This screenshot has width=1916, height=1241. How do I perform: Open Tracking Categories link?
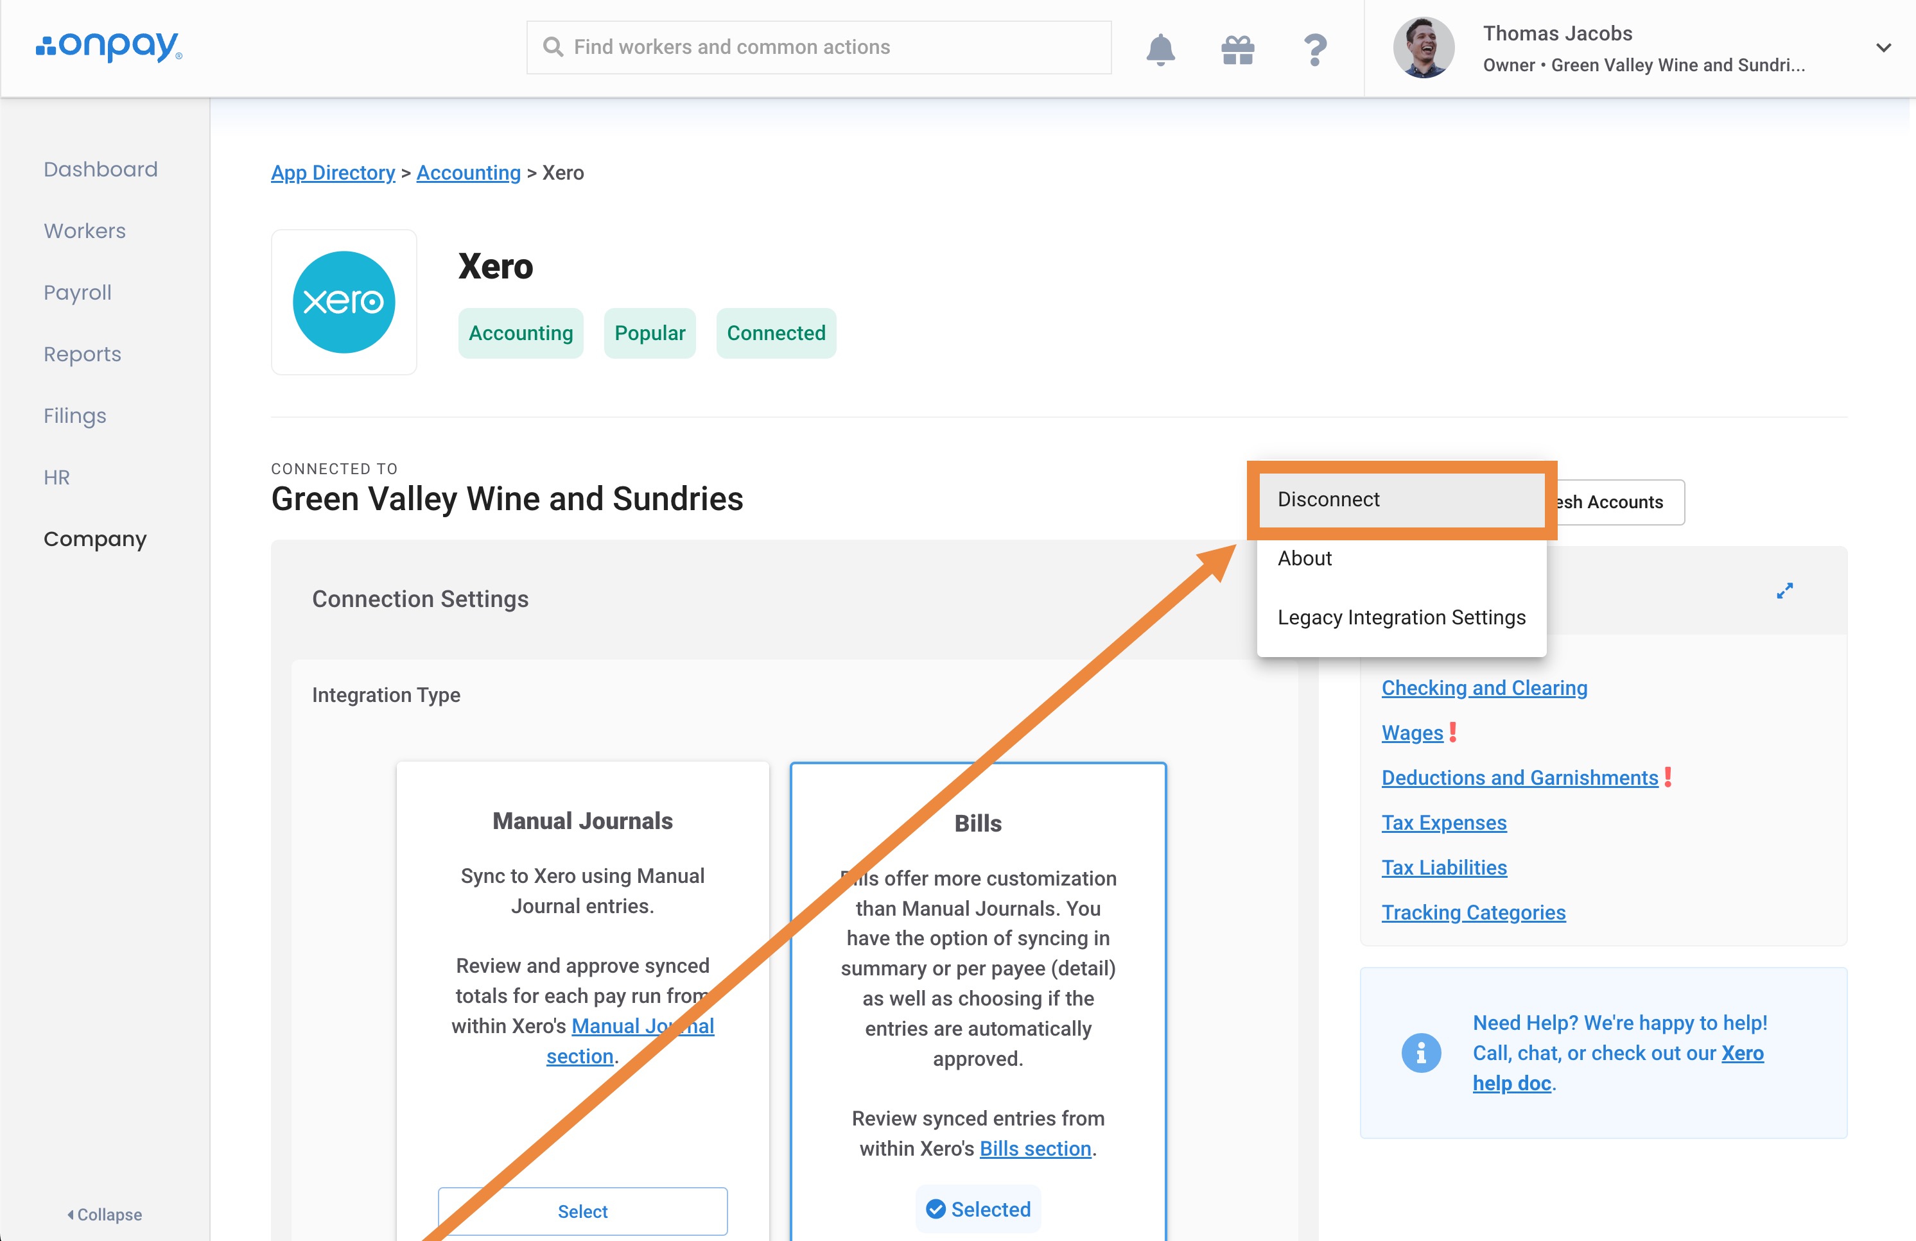1473,913
